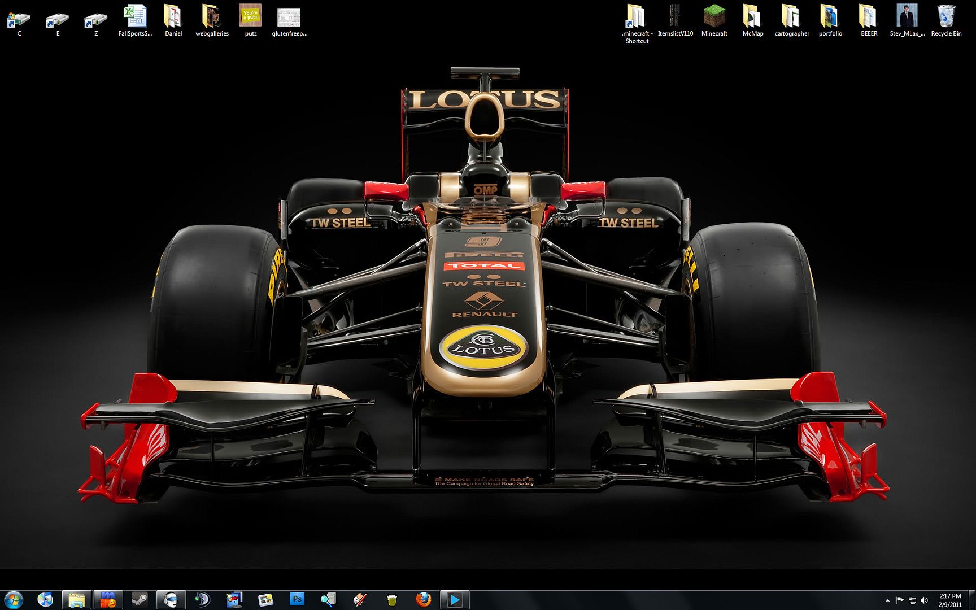The height and width of the screenshot is (610, 976).
Task: Select the glutenfreep... desktop thumbnail
Action: pos(289,21)
